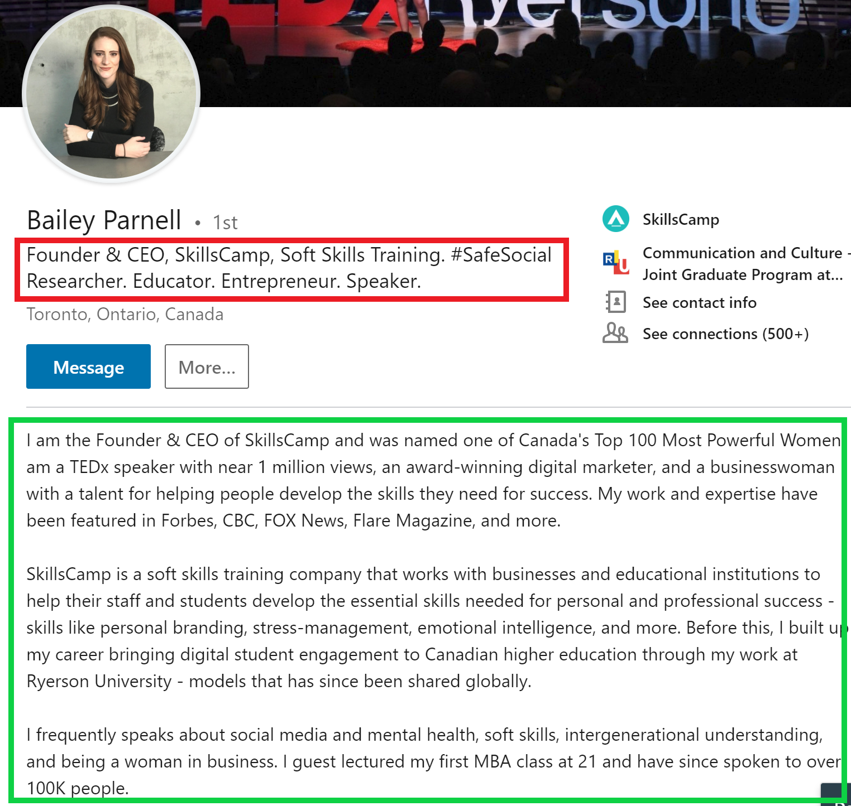
Task: Click the connections people icon
Action: (615, 333)
